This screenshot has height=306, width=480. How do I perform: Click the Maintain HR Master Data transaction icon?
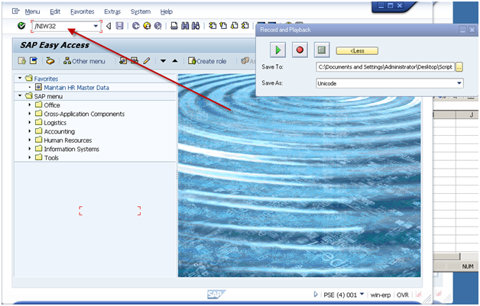pos(38,88)
